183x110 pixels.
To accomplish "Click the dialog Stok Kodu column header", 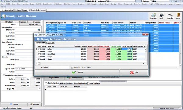I will [x=42, y=46].
